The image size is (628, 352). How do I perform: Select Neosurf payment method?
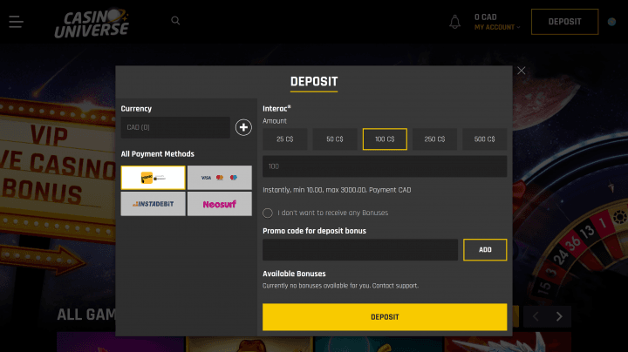point(220,204)
